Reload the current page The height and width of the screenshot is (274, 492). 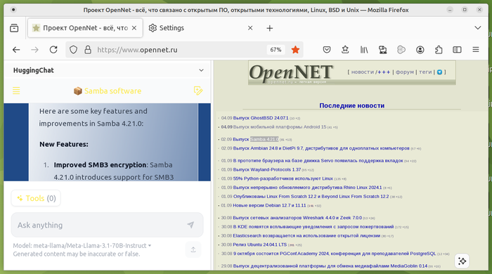(53, 50)
